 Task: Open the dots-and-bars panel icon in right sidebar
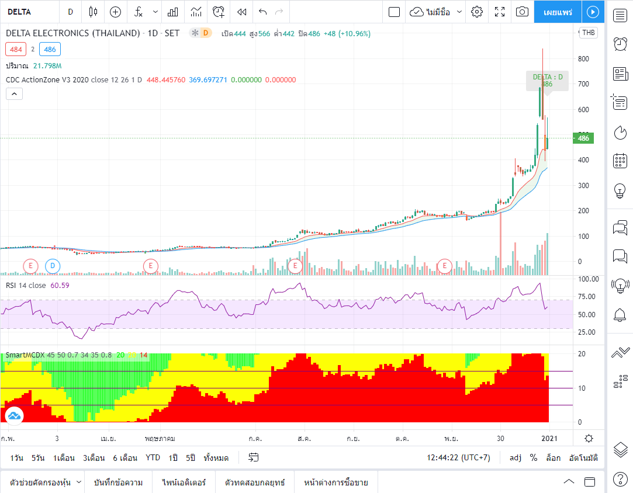pyautogui.click(x=620, y=381)
